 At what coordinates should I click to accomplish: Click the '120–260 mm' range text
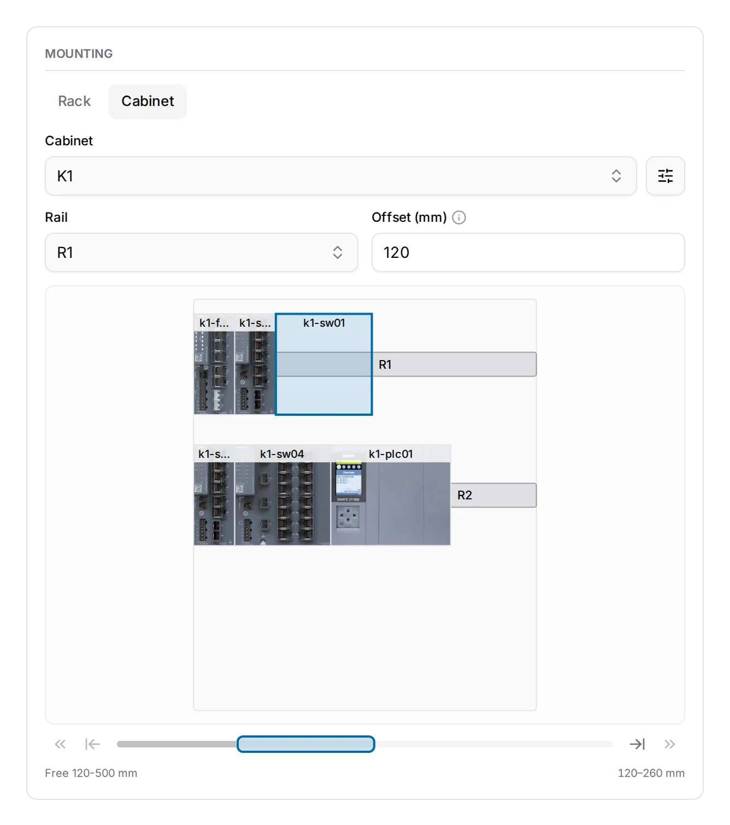[651, 773]
